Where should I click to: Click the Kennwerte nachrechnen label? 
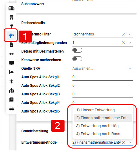point(41,60)
